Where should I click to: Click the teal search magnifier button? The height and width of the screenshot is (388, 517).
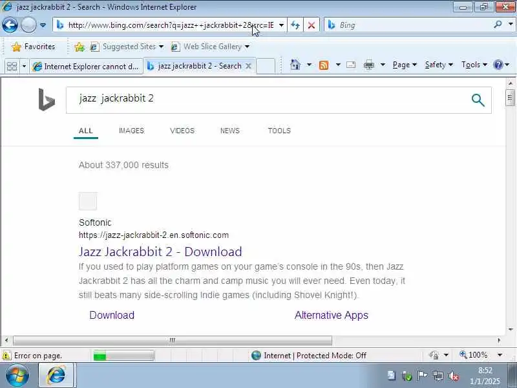(478, 100)
